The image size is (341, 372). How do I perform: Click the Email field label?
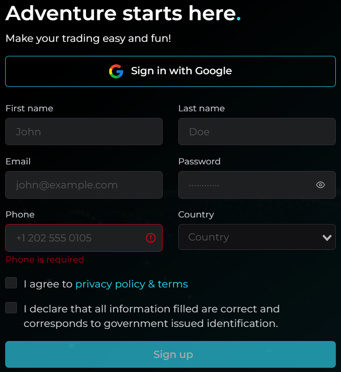tap(18, 162)
